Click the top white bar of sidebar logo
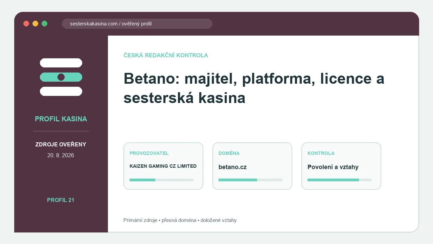 tap(61, 63)
